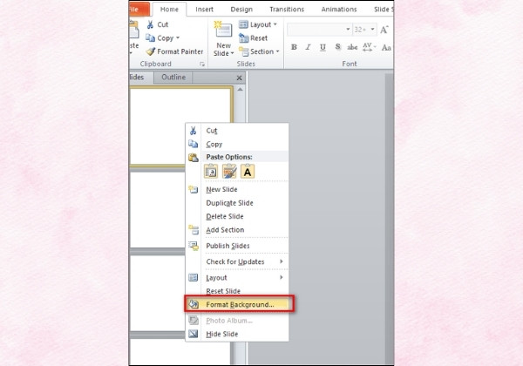Viewport: 523px width, 366px height.
Task: Select the Format Painter brush icon
Action: [x=151, y=51]
